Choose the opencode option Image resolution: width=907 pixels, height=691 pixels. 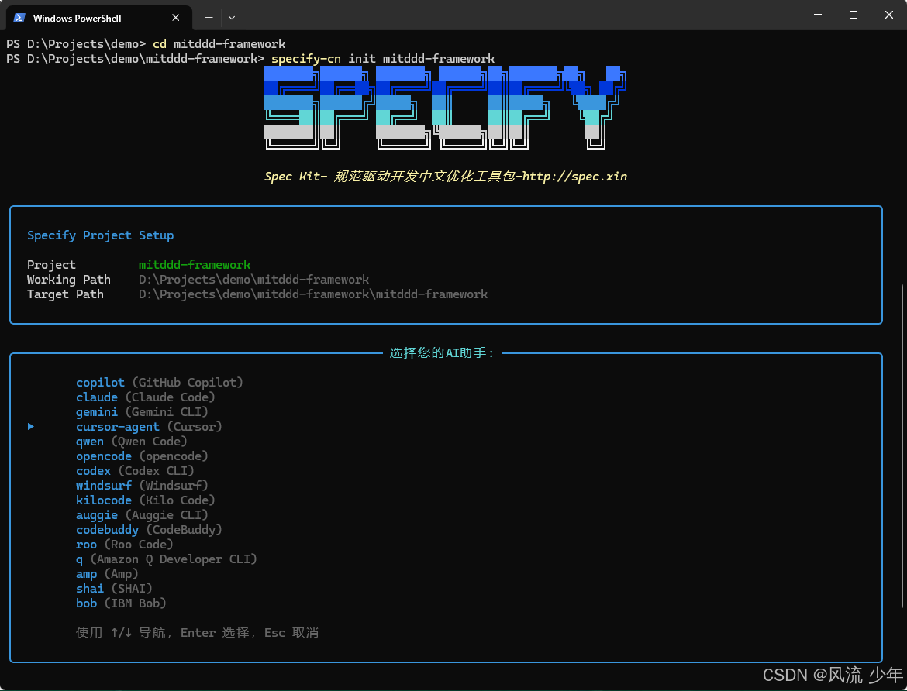[142, 456]
